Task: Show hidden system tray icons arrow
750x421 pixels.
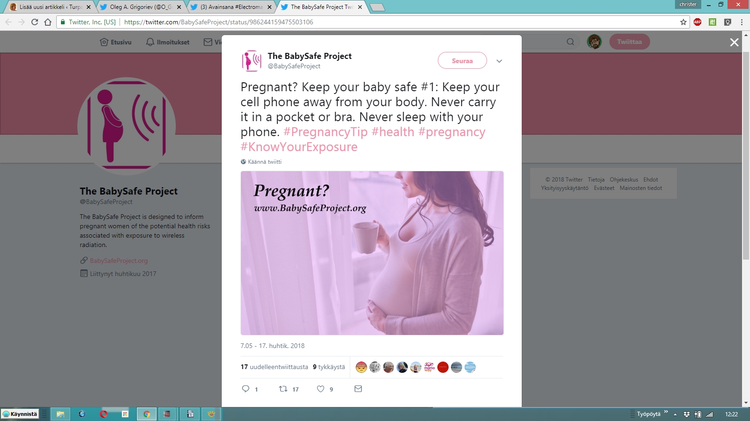Action: [x=675, y=414]
